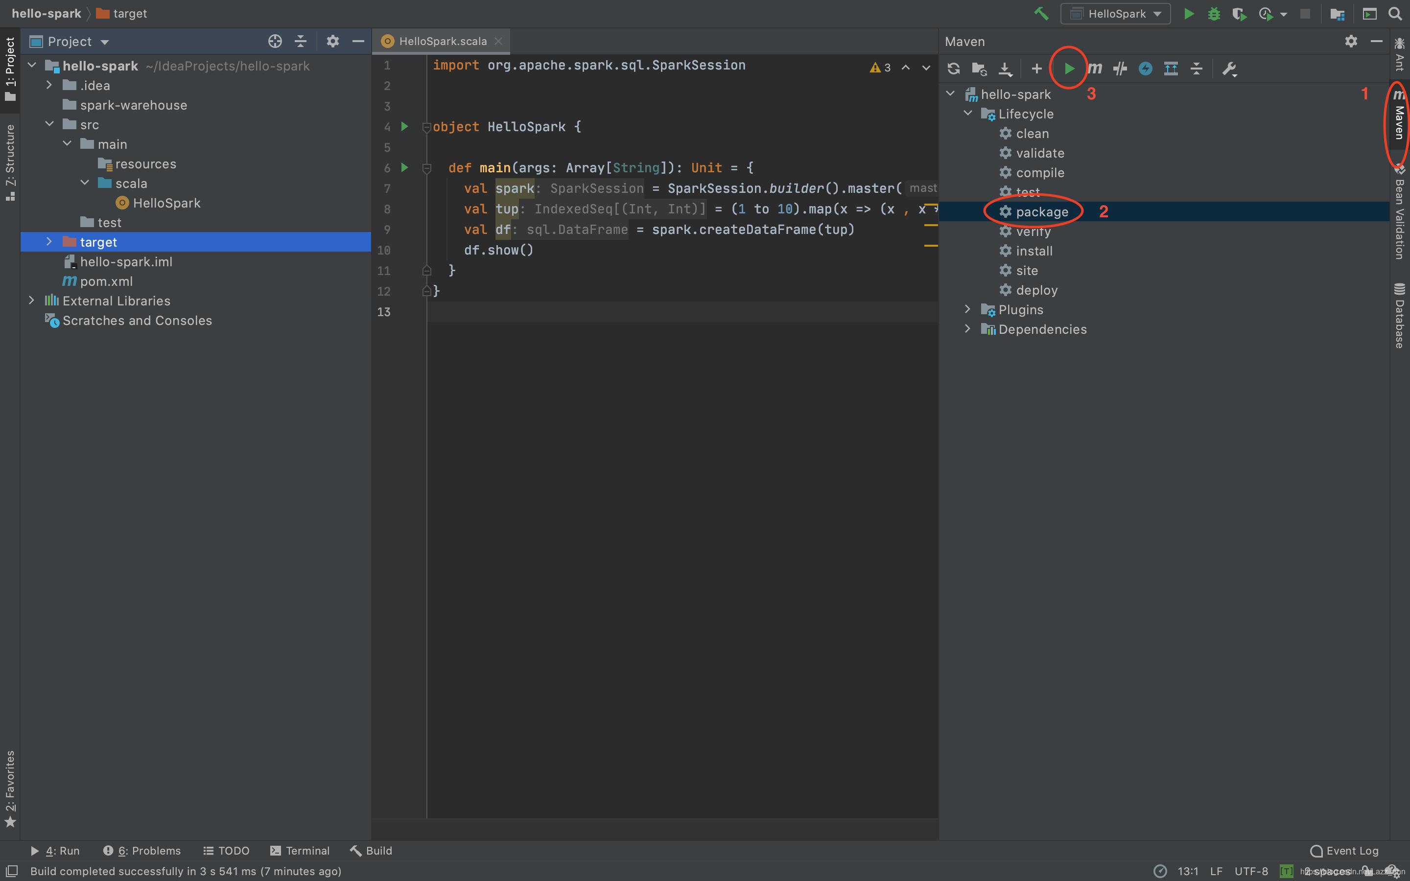Collapse all nodes in Maven tree
This screenshot has height=881, width=1410.
[1196, 69]
